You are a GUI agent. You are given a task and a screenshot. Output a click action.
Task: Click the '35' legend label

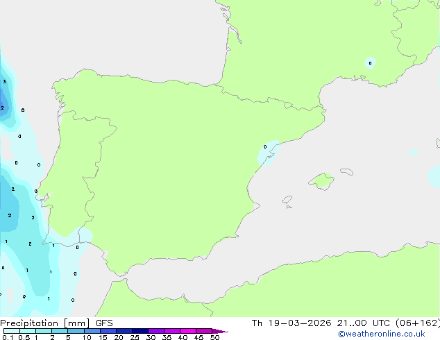(x=167, y=337)
